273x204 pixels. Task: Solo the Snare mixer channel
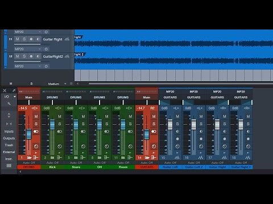(x=83, y=124)
